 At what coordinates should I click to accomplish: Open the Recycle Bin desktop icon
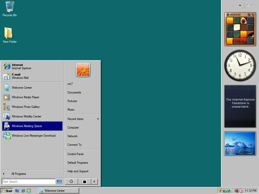[10, 9]
